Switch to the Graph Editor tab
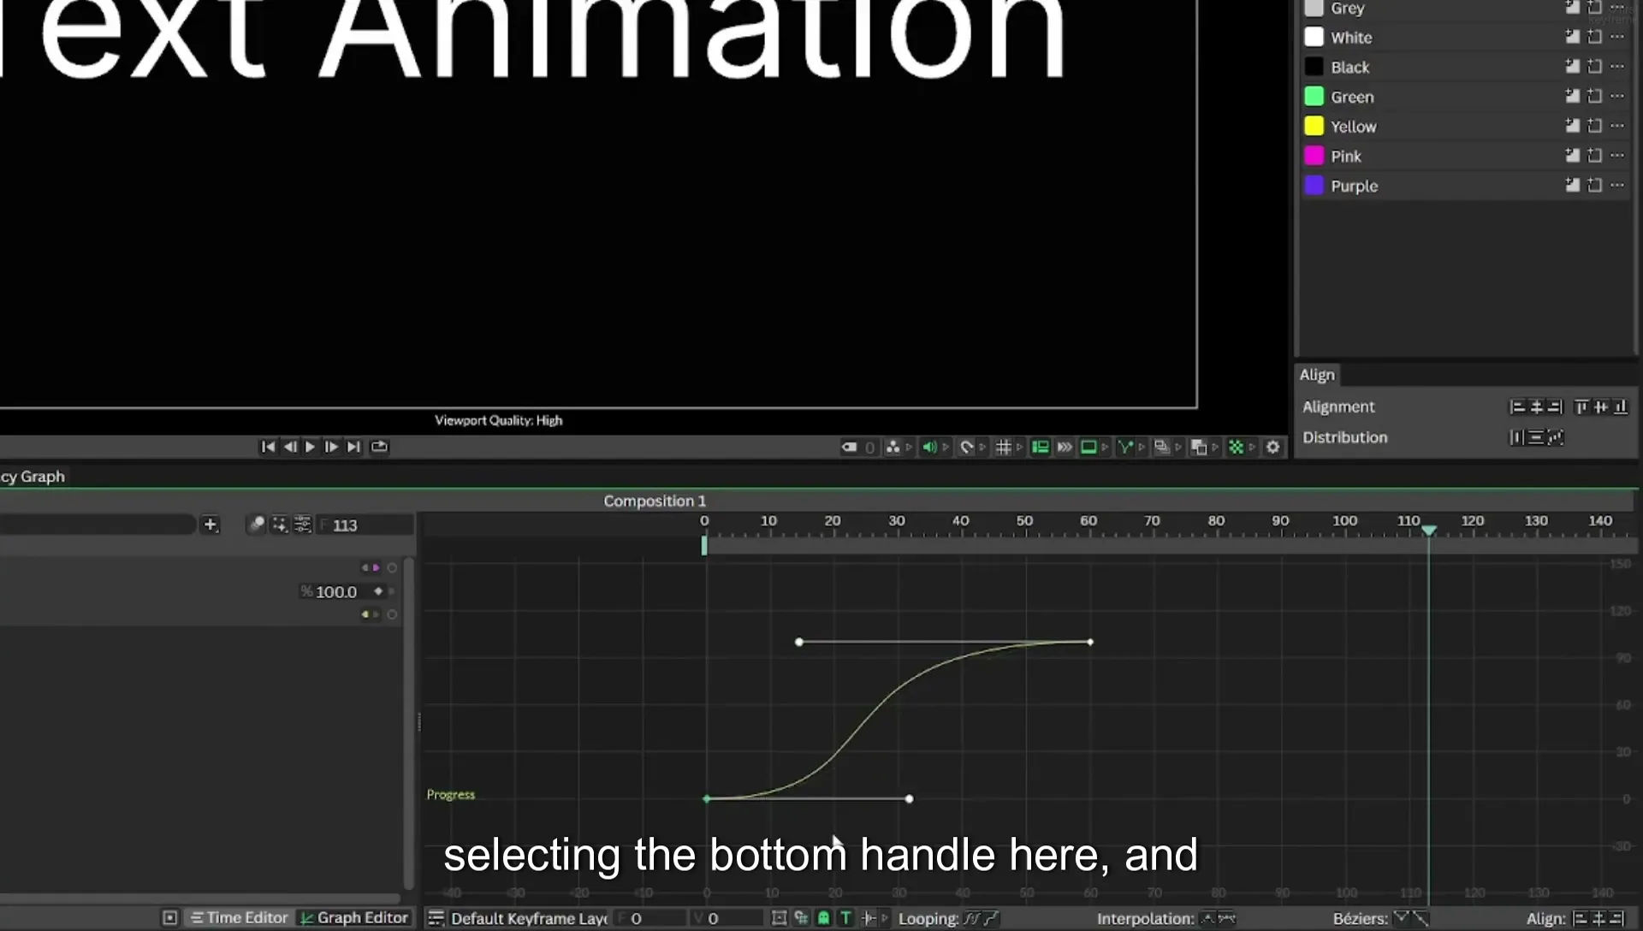The width and height of the screenshot is (1643, 931). pyautogui.click(x=353, y=917)
